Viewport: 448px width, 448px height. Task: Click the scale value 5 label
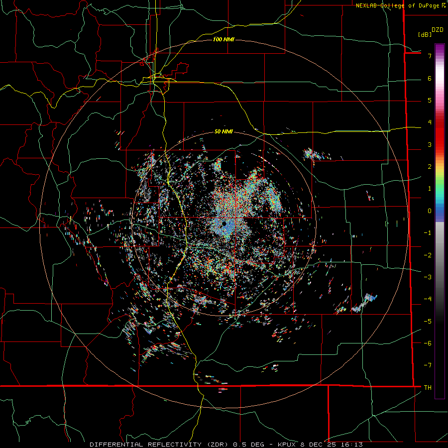tap(430, 100)
